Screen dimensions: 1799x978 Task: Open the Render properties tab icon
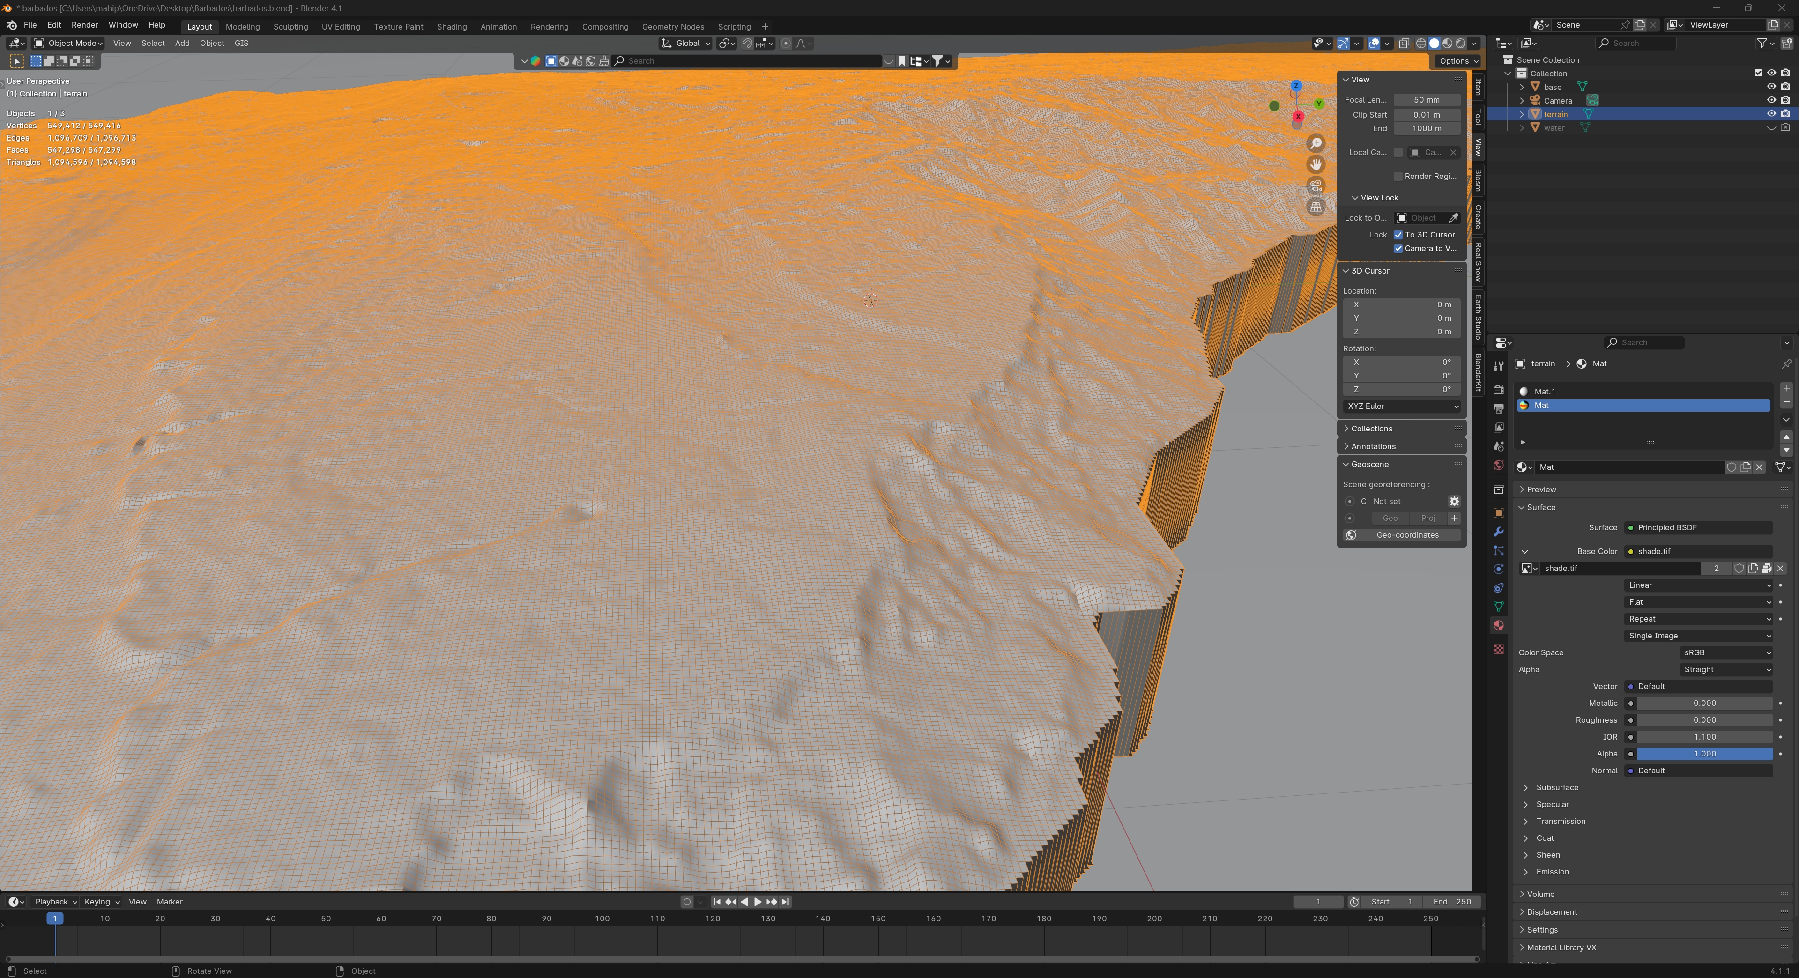pyautogui.click(x=1498, y=390)
